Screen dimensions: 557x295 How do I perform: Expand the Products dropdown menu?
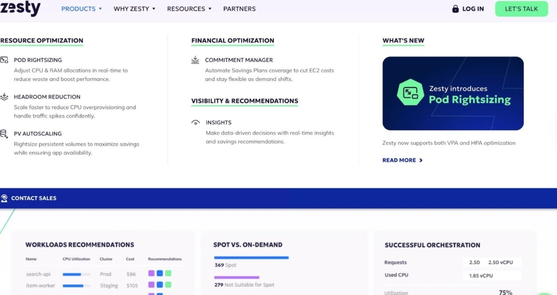82,9
